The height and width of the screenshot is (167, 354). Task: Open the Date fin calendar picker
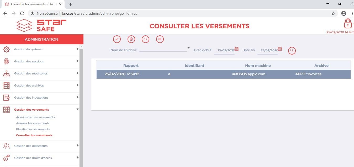coord(280,49)
